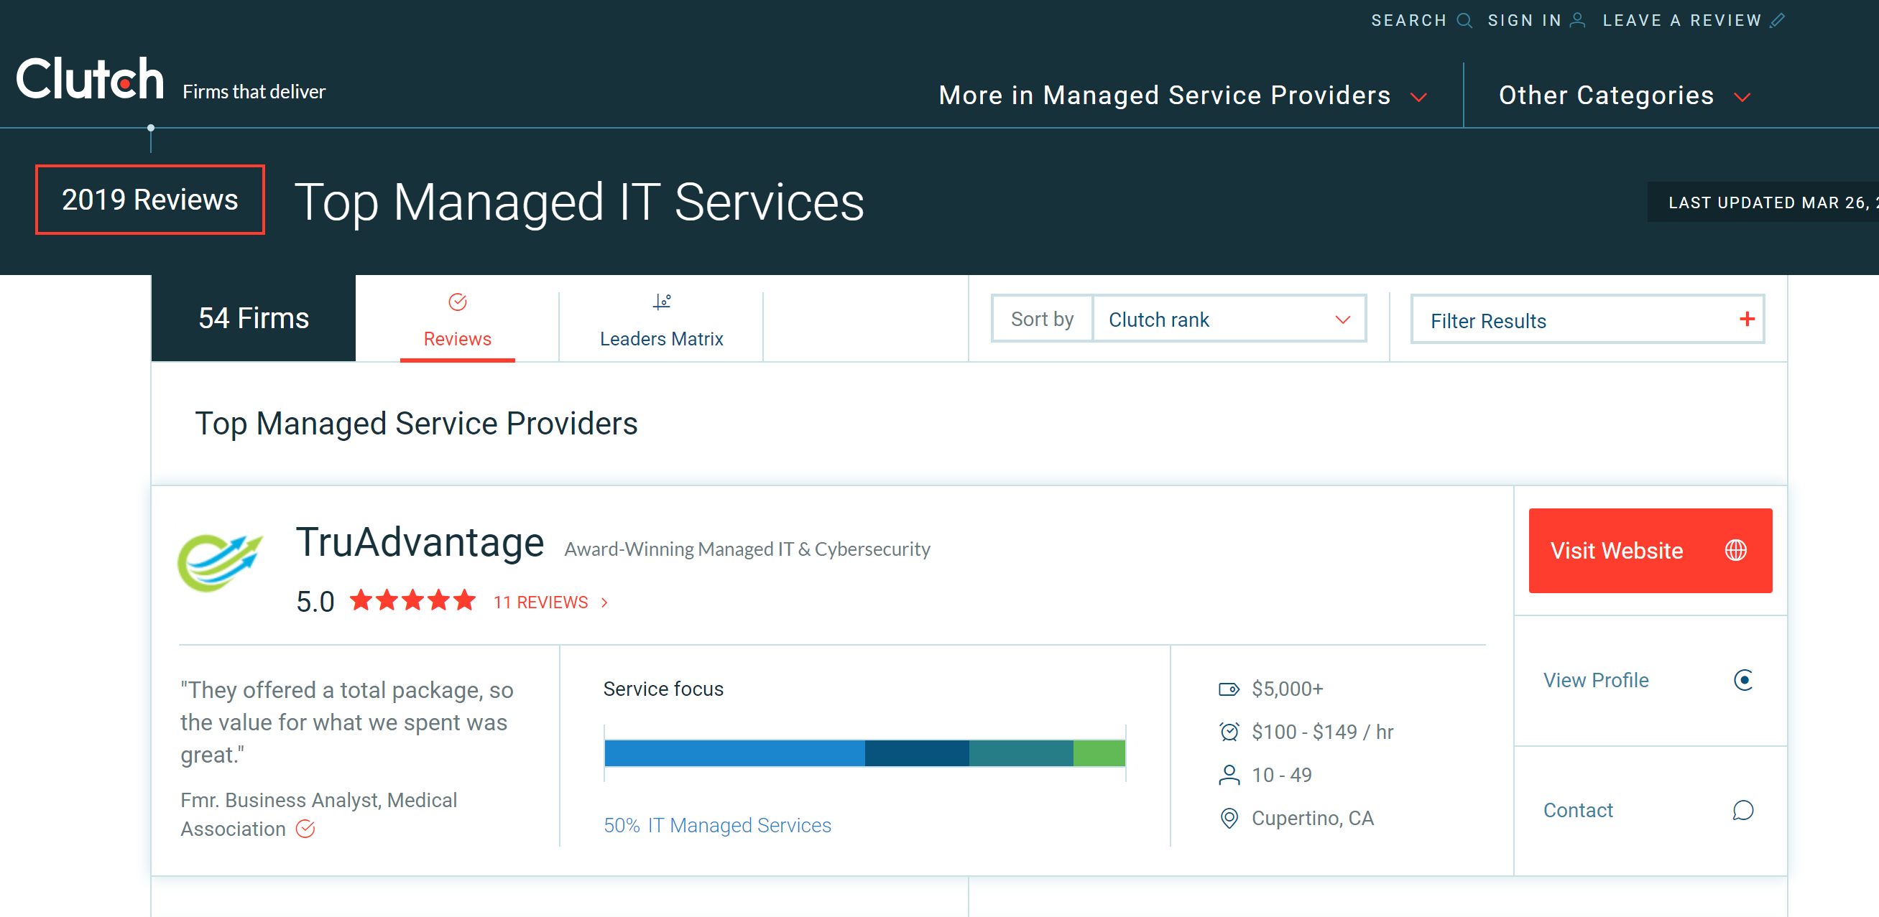Click the globe icon on Visit Website

tap(1736, 550)
